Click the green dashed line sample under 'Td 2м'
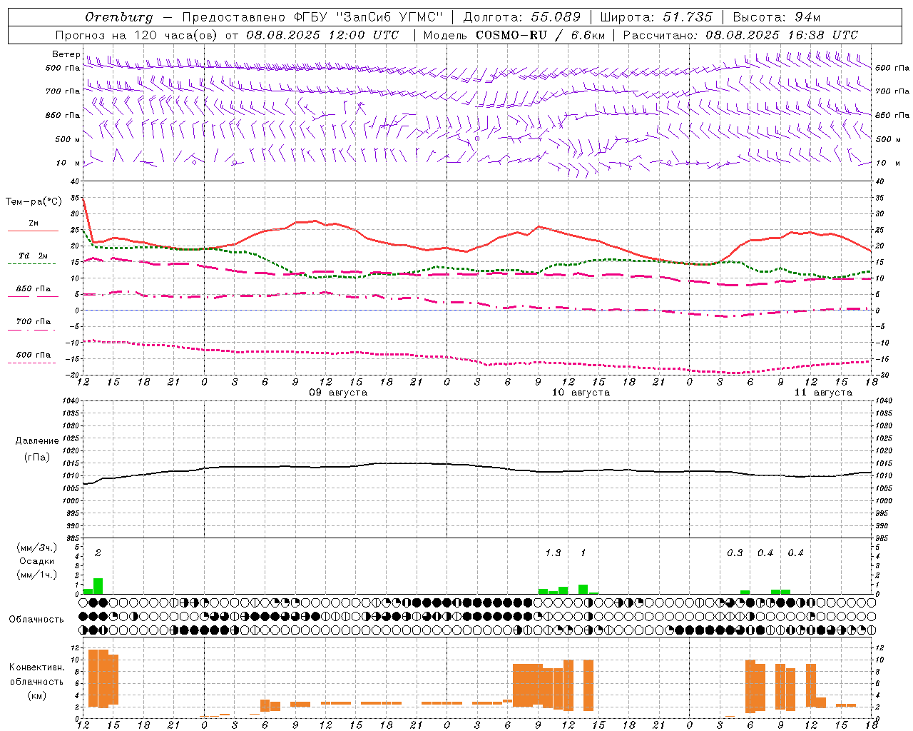Image resolution: width=913 pixels, height=731 pixels. tap(31, 264)
